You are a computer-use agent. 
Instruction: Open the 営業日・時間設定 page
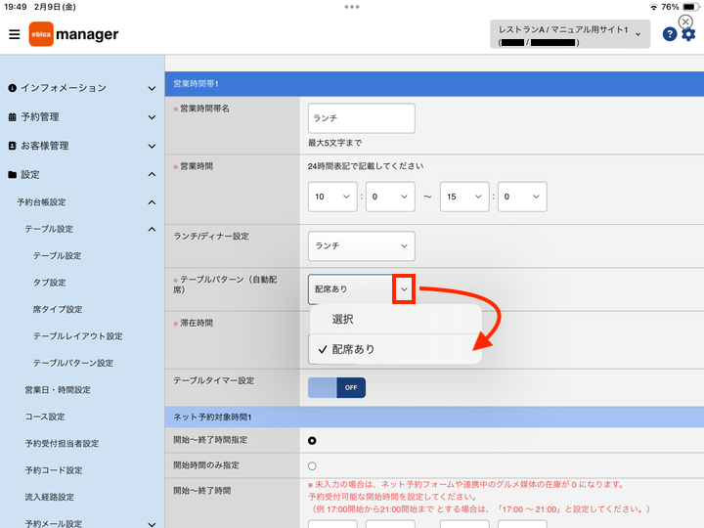point(58,390)
